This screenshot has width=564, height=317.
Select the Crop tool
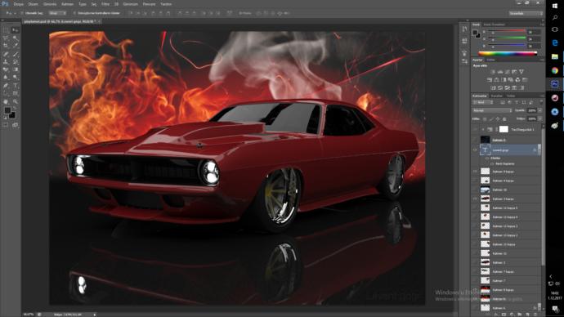pos(6,45)
